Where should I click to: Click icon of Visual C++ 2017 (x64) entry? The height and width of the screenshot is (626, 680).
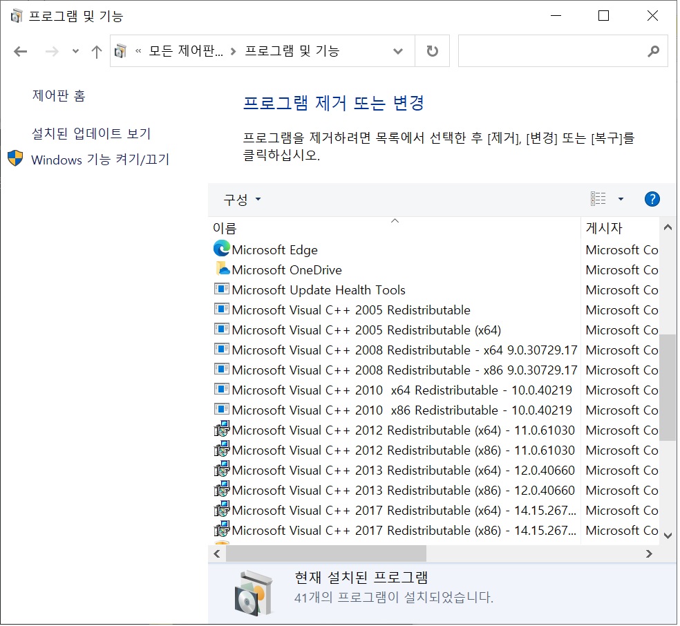(222, 509)
